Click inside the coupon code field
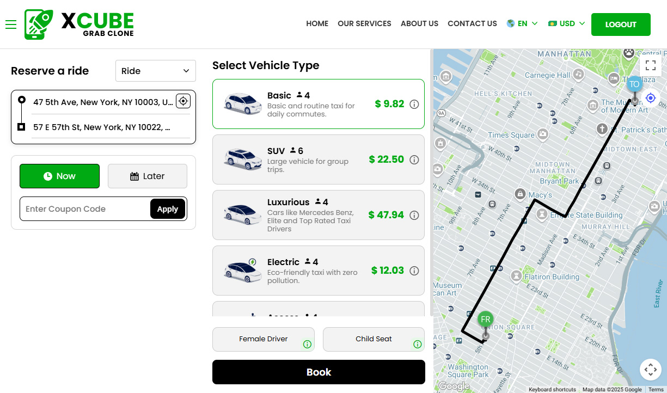The height and width of the screenshot is (393, 667). pyautogui.click(x=82, y=208)
